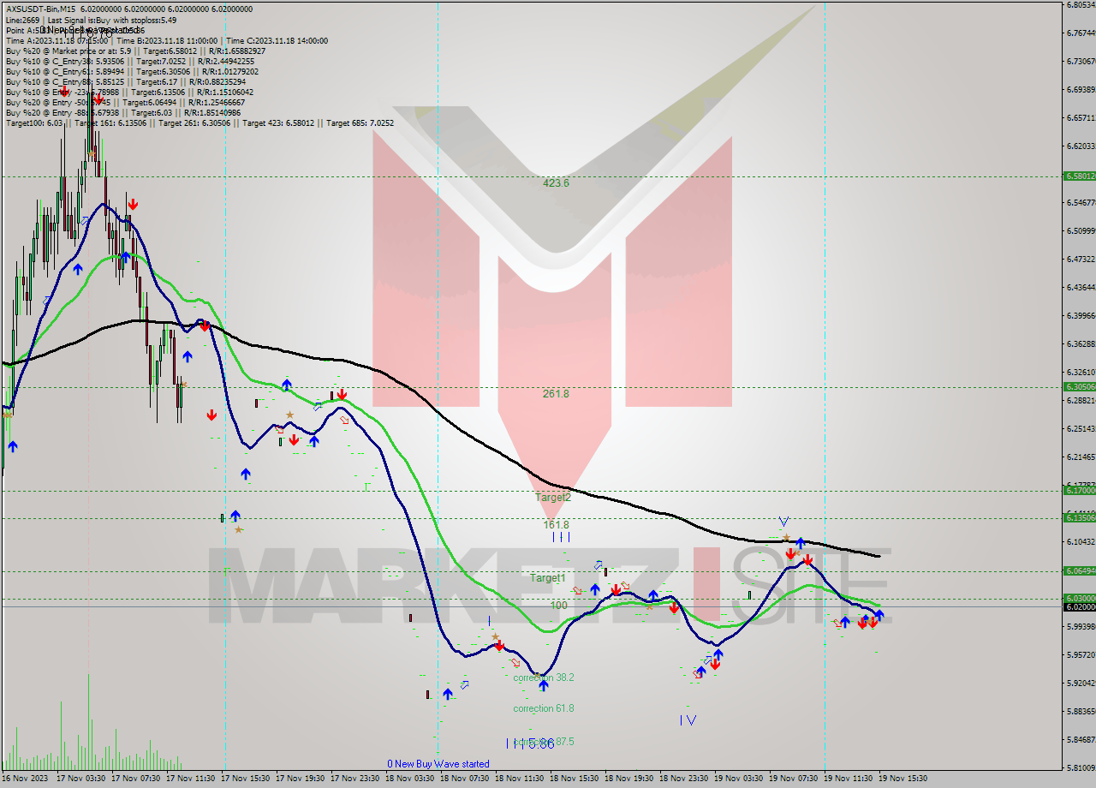The image size is (1096, 788).
Task: Select the Target2 label on chart
Action: pos(553,497)
